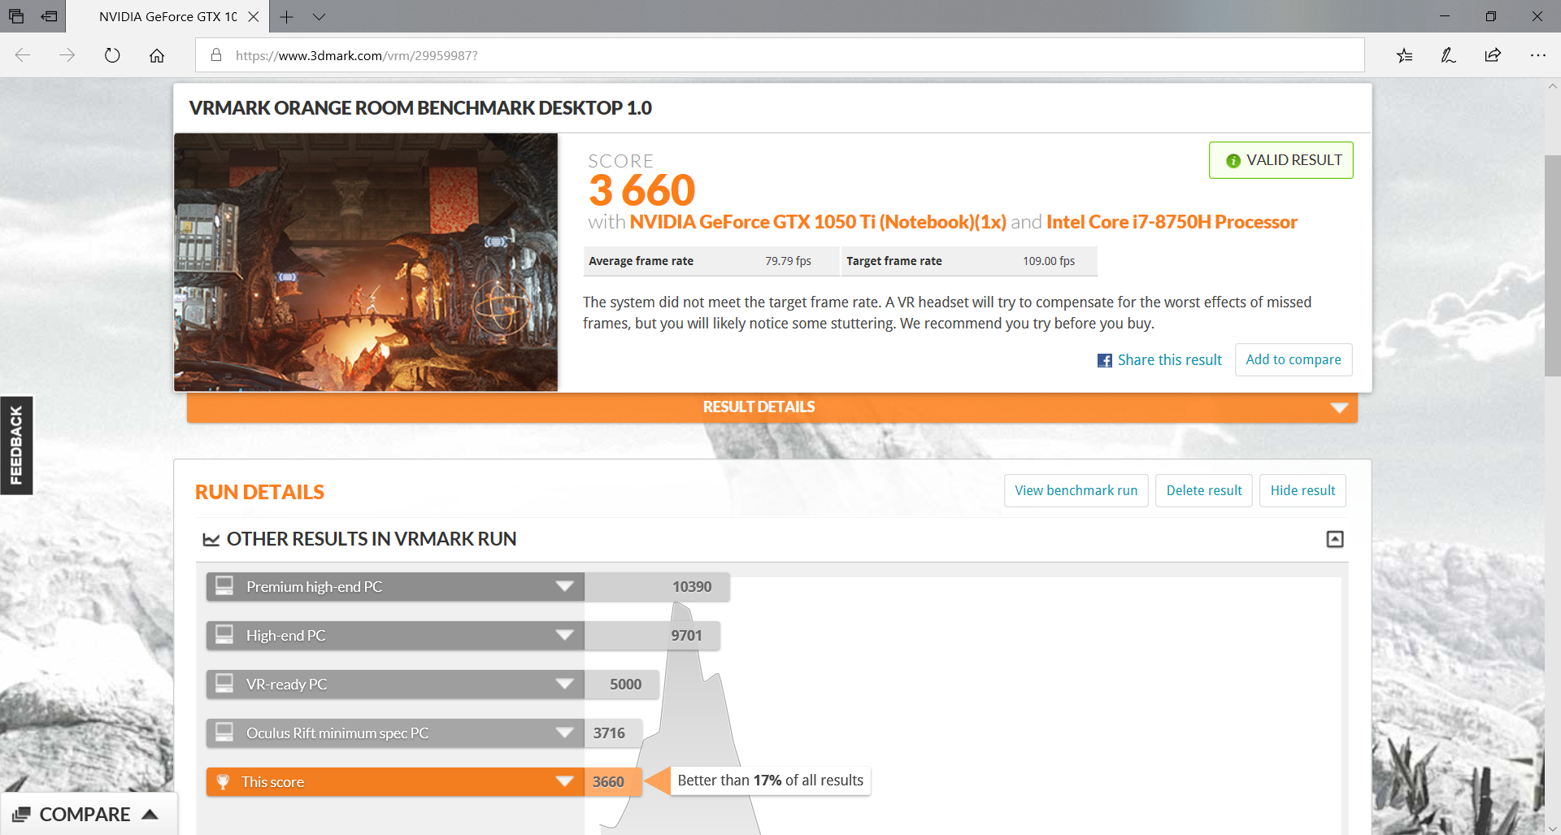The height and width of the screenshot is (835, 1561).
Task: Expand the This score dropdown arrow
Action: [564, 781]
